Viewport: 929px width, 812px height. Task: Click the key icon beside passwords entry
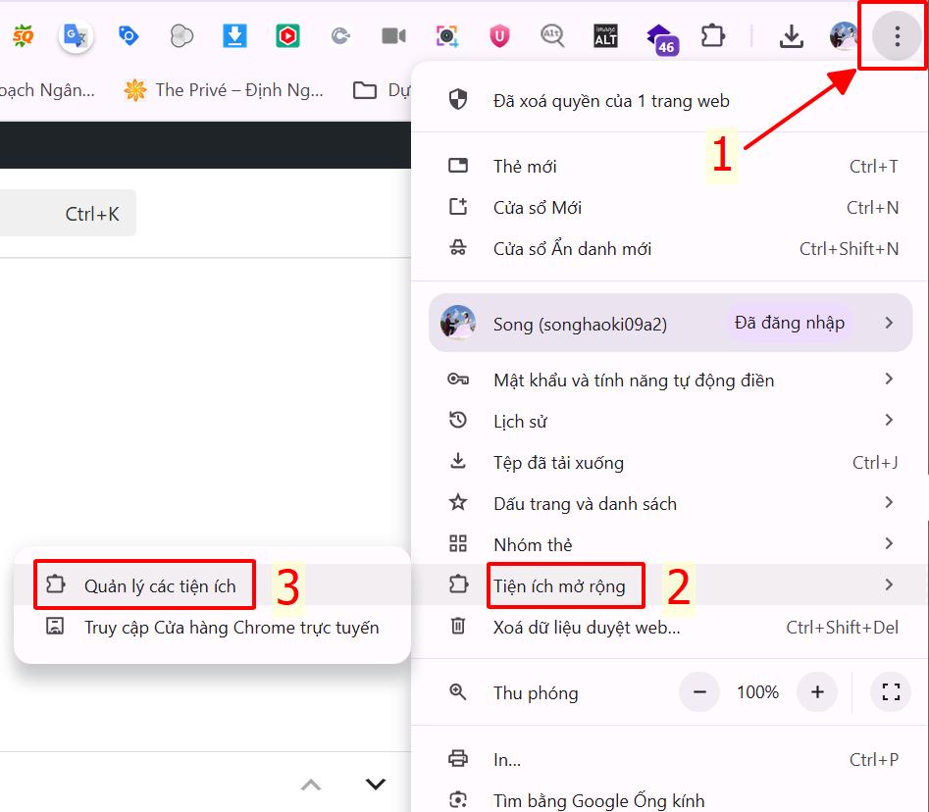point(458,380)
